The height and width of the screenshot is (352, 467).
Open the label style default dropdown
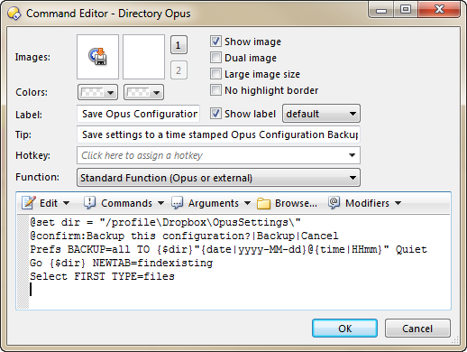(321, 114)
